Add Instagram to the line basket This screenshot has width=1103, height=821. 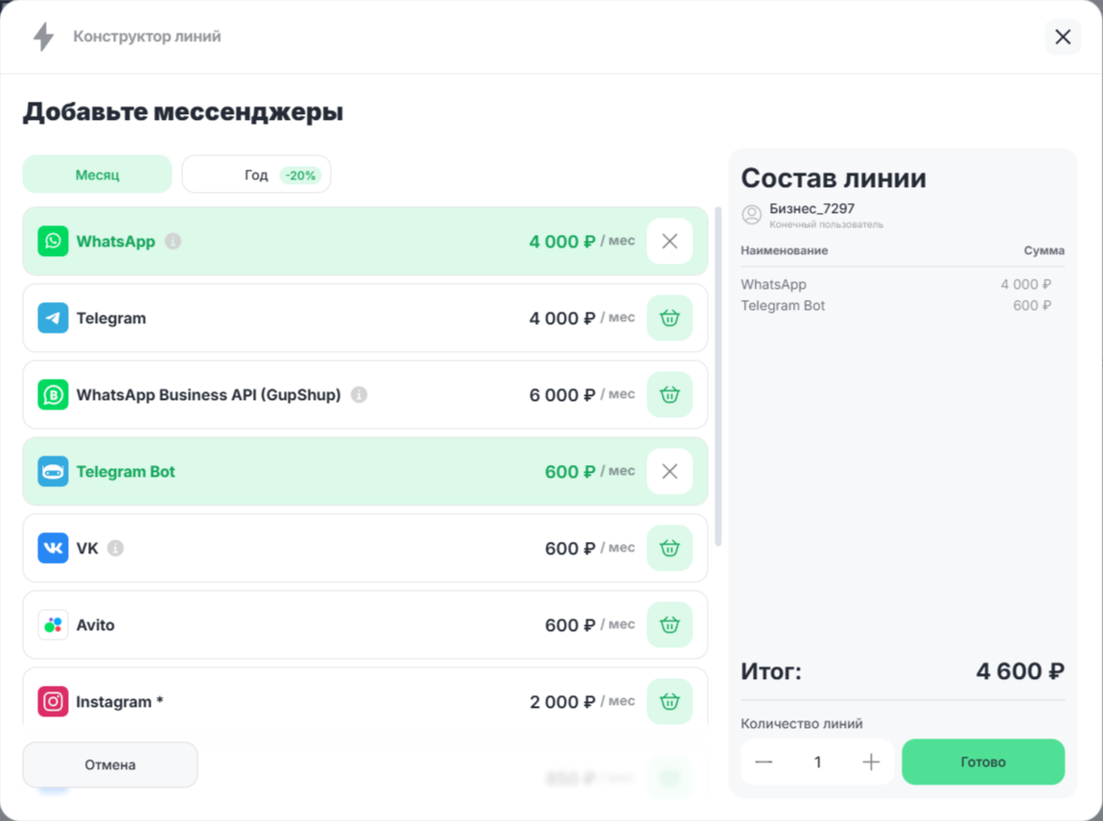pos(669,702)
